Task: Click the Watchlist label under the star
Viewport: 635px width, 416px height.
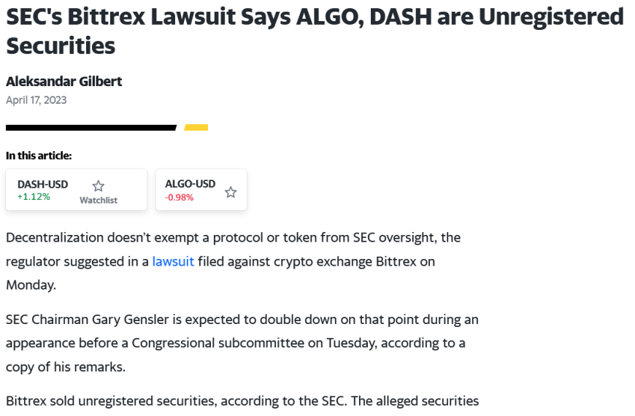Action: (x=99, y=200)
